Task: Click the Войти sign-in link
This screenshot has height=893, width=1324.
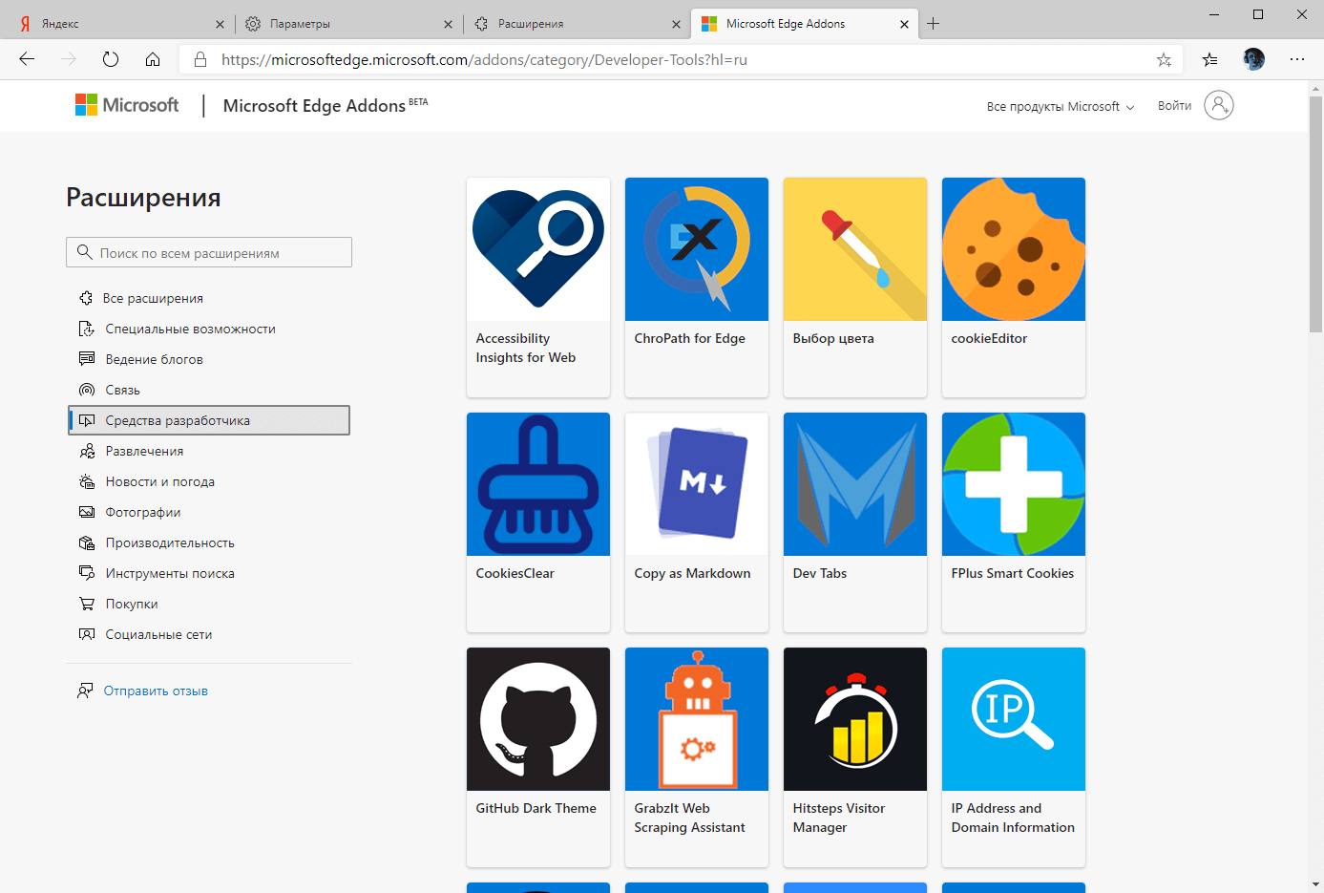Action: click(x=1174, y=106)
